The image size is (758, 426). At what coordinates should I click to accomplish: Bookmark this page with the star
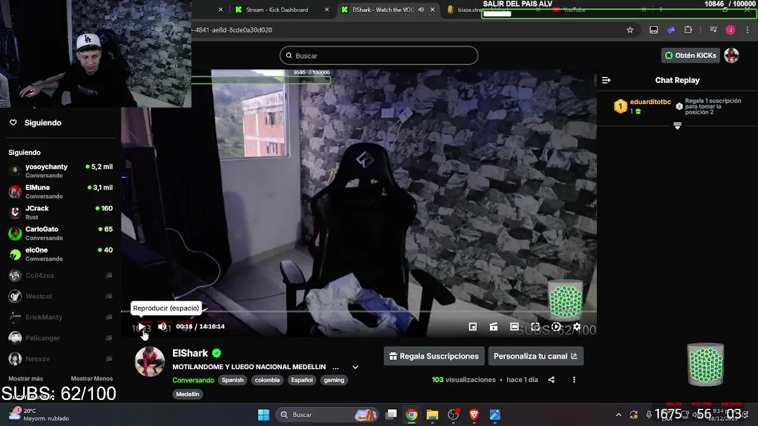point(630,30)
